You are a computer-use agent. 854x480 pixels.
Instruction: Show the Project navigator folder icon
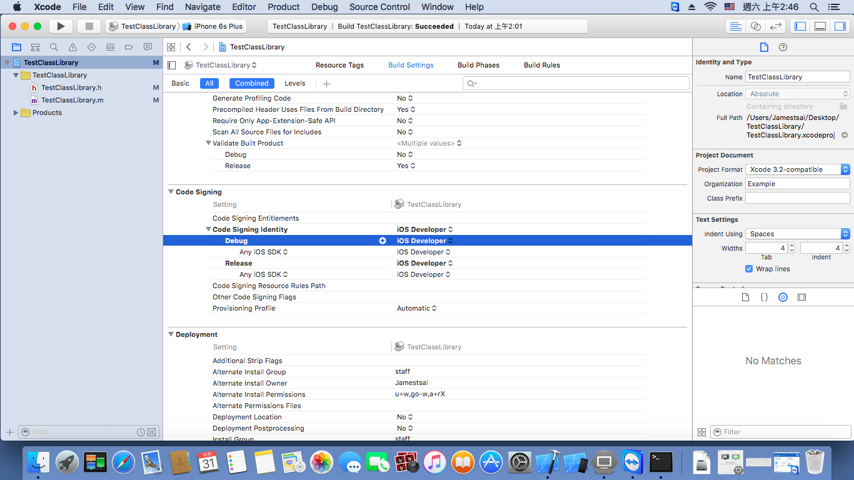pos(17,47)
